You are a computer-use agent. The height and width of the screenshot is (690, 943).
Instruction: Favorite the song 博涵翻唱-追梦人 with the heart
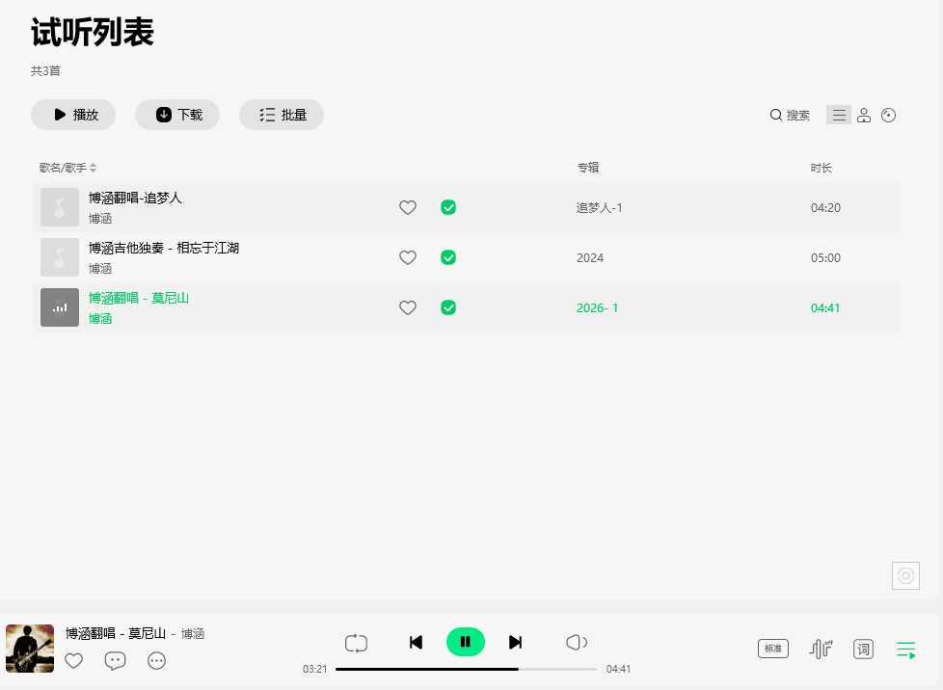[408, 207]
